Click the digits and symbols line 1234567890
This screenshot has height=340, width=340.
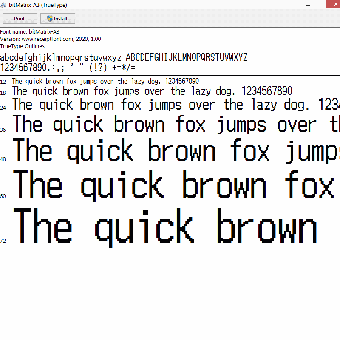[x=68, y=68]
